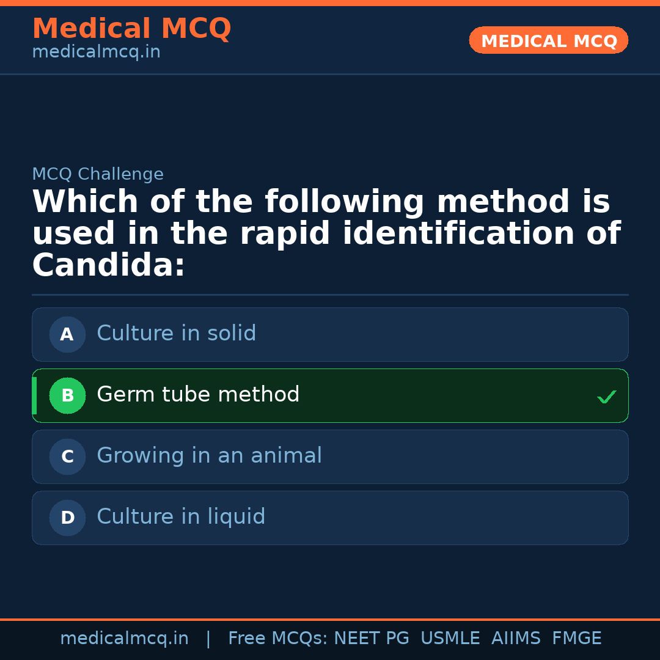This screenshot has width=660, height=660.
Task: Click the Candida question text
Action: [x=326, y=234]
